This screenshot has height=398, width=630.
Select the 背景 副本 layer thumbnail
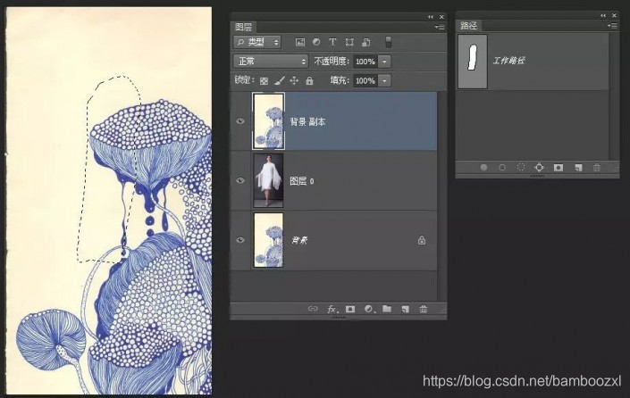[268, 120]
